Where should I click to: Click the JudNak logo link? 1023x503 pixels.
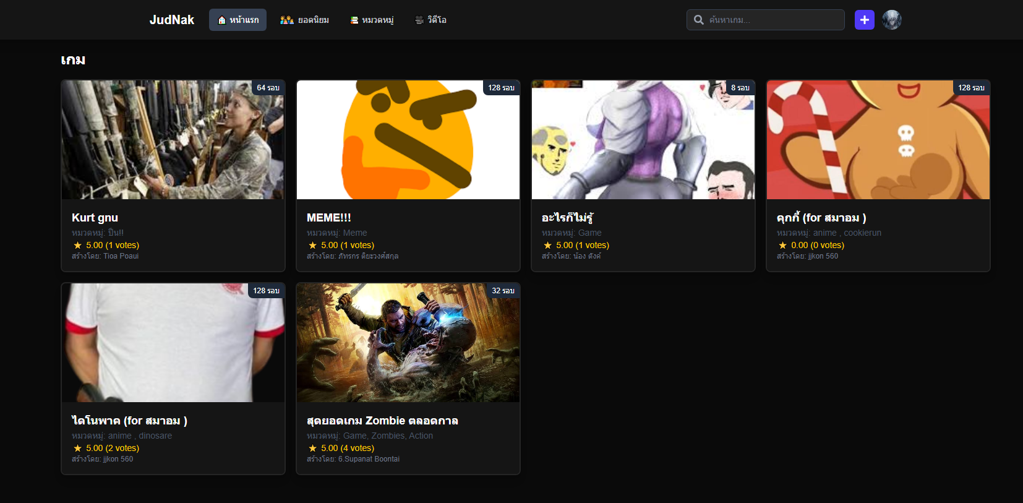click(x=171, y=20)
